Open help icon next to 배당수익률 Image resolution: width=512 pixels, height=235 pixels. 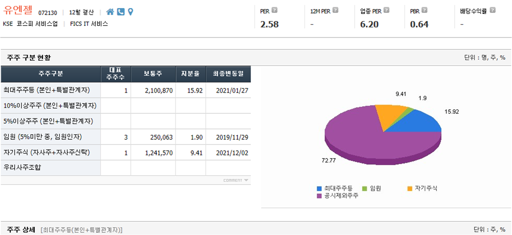[x=493, y=10]
